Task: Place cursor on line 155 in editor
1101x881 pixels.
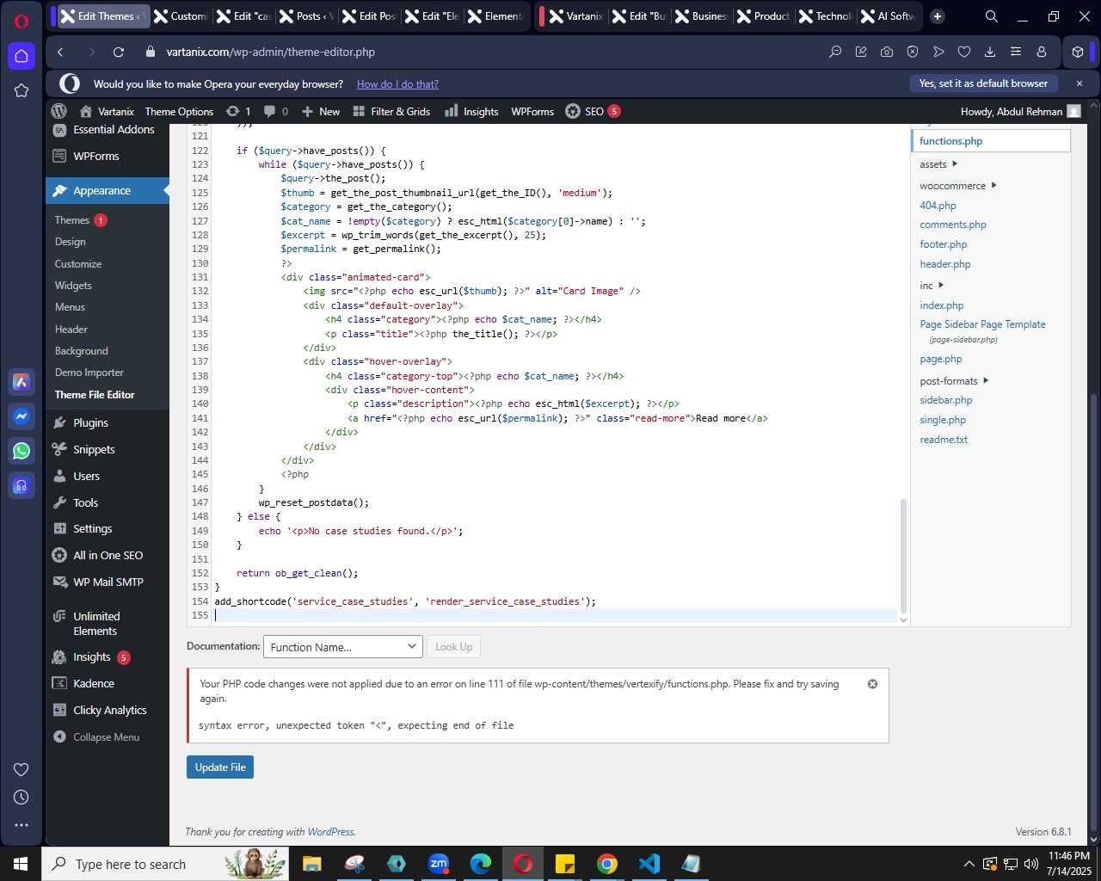Action: click(x=555, y=615)
